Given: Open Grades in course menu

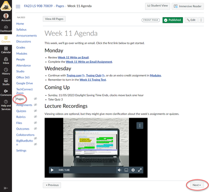Looking at the screenshot, I should point(20,47).
